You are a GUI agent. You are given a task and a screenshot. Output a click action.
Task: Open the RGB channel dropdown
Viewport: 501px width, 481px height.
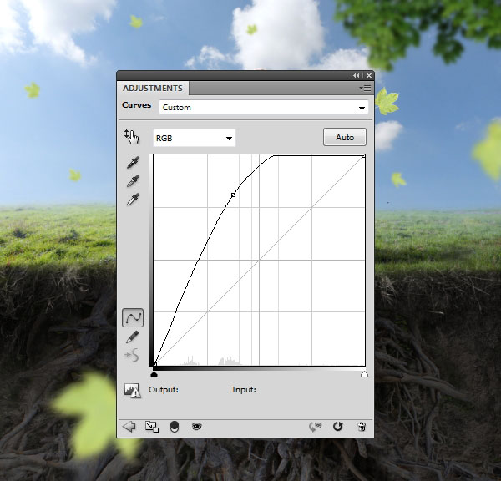195,138
